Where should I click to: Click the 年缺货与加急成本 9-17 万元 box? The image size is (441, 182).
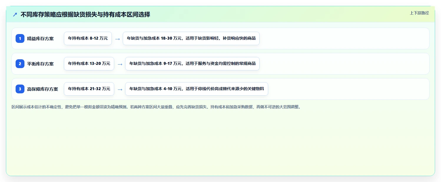(192, 64)
